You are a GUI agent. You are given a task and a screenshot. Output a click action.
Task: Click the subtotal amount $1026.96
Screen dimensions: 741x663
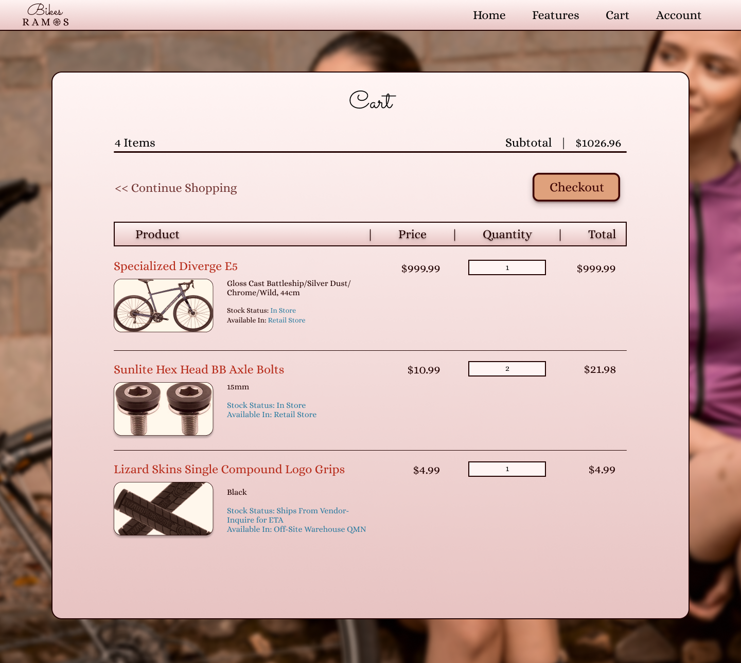(598, 144)
